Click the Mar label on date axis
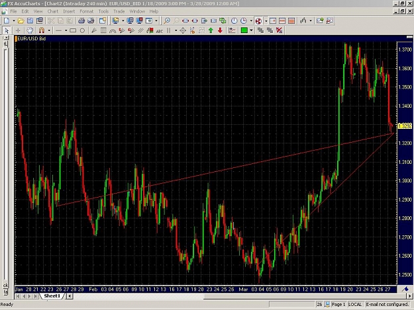Screen dimensions: 414x310 click(x=243, y=290)
